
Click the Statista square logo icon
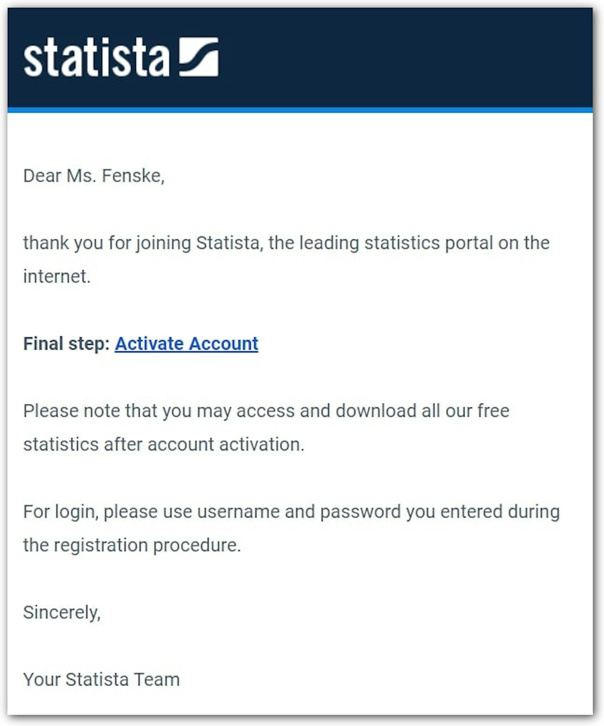(x=199, y=57)
